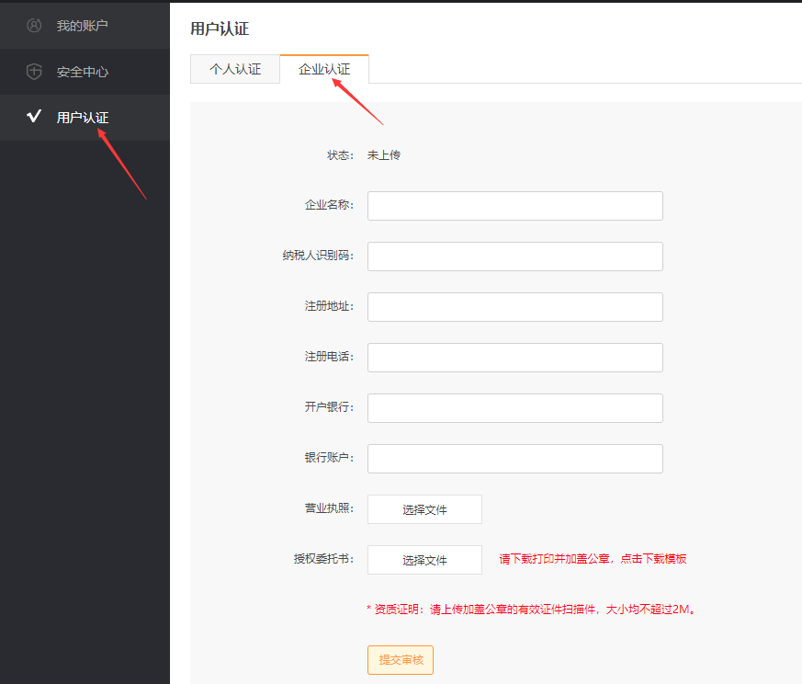This screenshot has width=802, height=684.
Task: Choose a file for 营业执照
Action: click(x=424, y=509)
